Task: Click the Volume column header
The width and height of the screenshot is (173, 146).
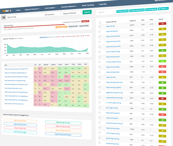Action: [x=133, y=21]
